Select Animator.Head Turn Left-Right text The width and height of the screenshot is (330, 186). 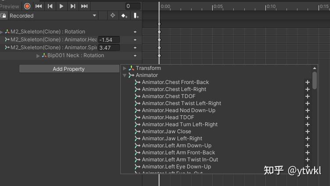(x=180, y=124)
